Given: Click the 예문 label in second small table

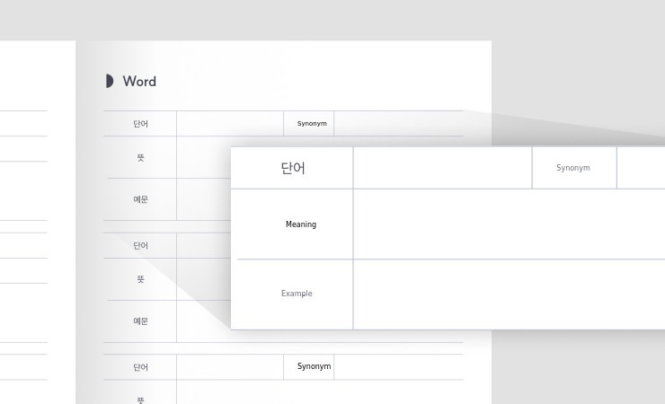Looking at the screenshot, I should click(141, 321).
